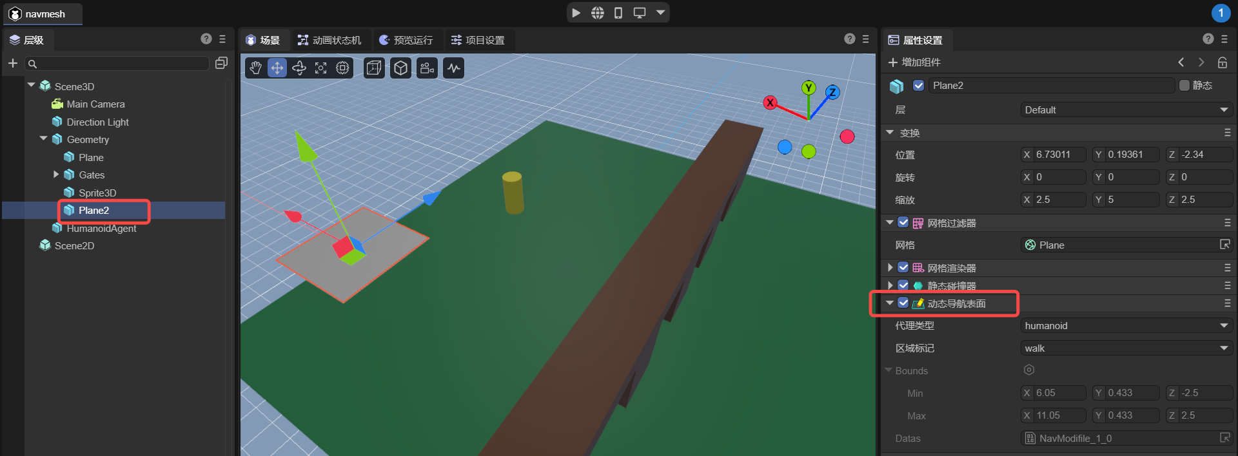Select the rotate tool in scene toolbar
The height and width of the screenshot is (456, 1238).
click(299, 68)
